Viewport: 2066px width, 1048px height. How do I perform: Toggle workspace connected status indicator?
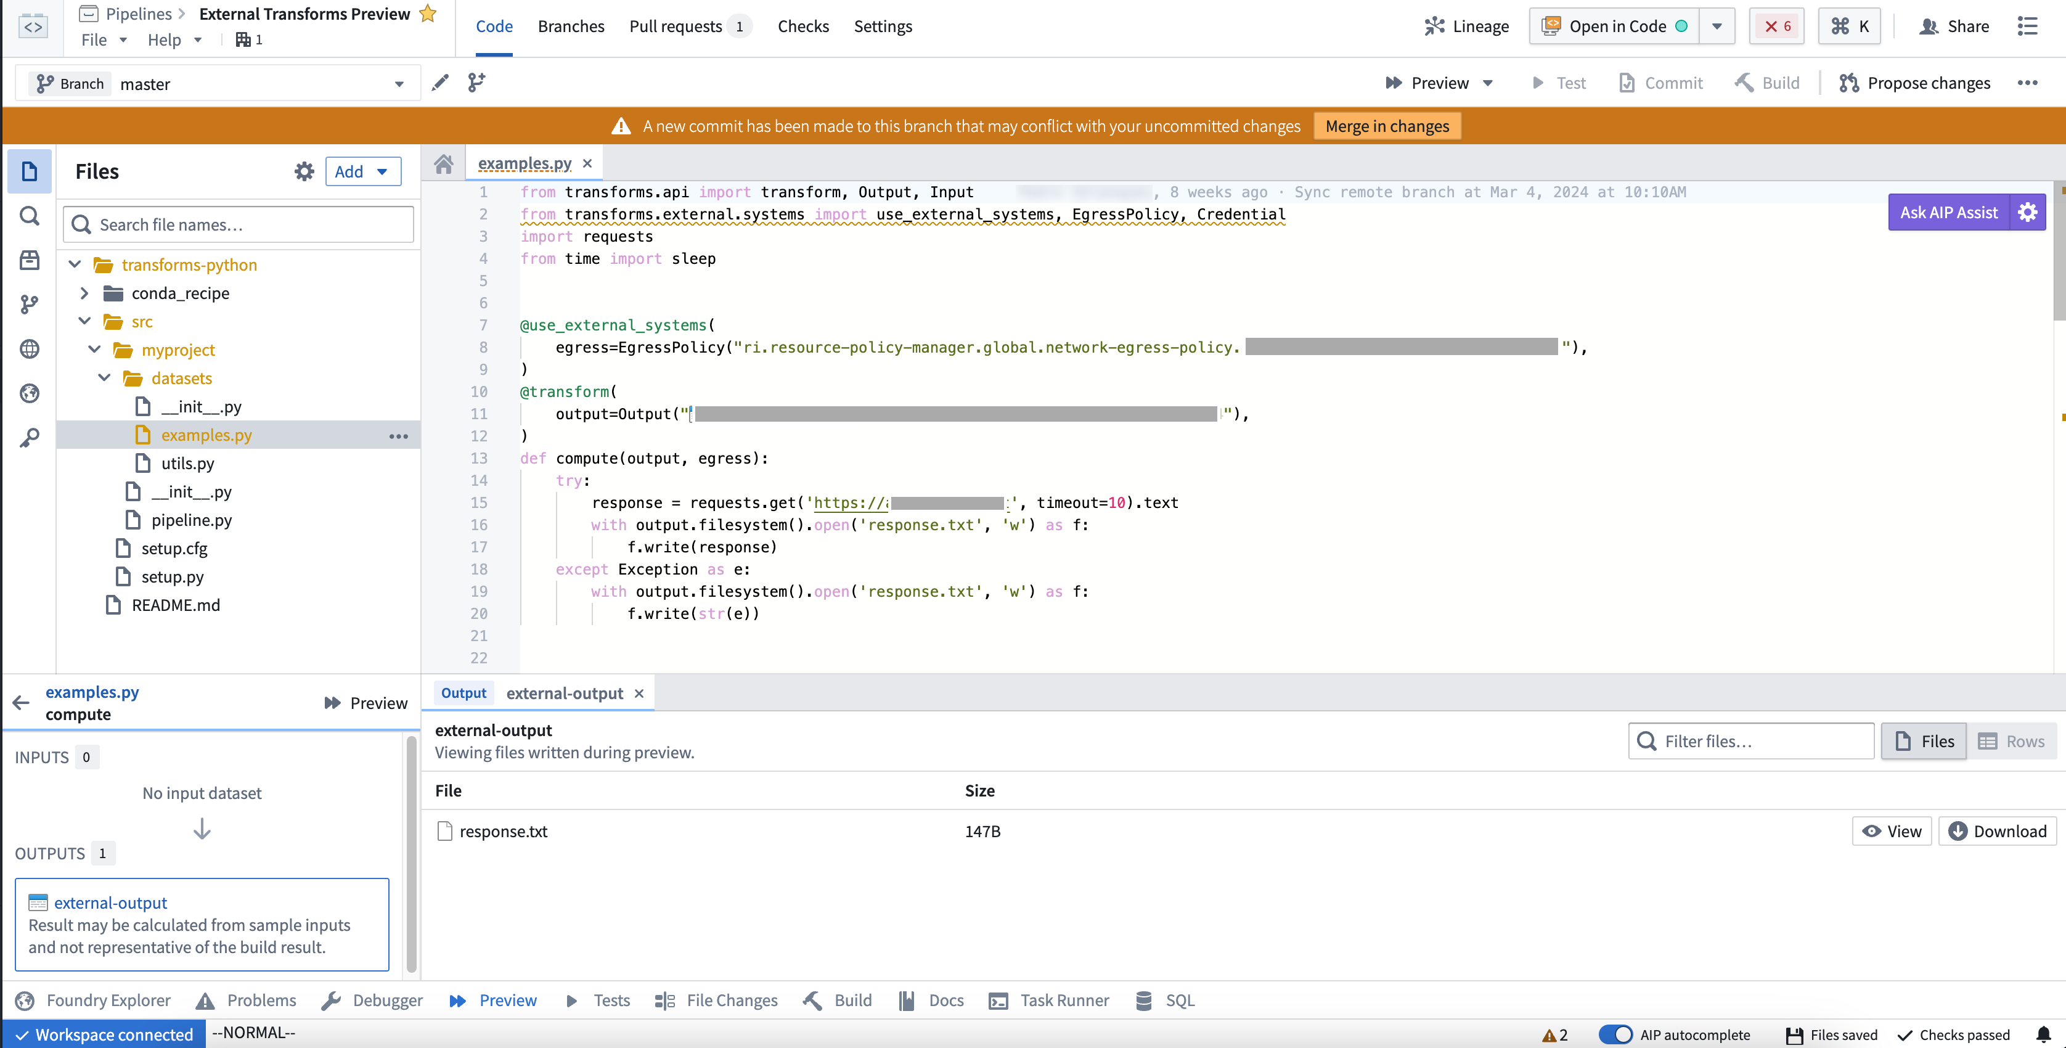coord(103,1033)
